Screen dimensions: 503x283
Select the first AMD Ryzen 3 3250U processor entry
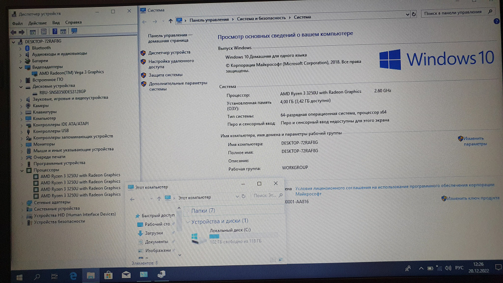[80, 175]
